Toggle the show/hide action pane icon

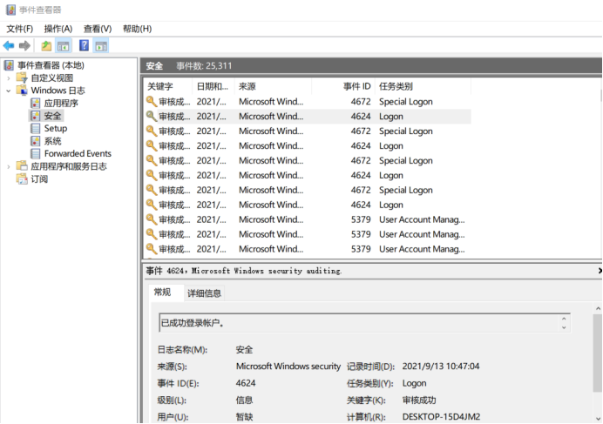tap(101, 46)
